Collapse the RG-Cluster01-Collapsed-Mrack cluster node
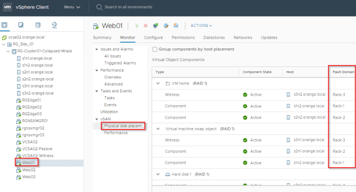The width and height of the screenshot is (356, 192). click(8, 51)
